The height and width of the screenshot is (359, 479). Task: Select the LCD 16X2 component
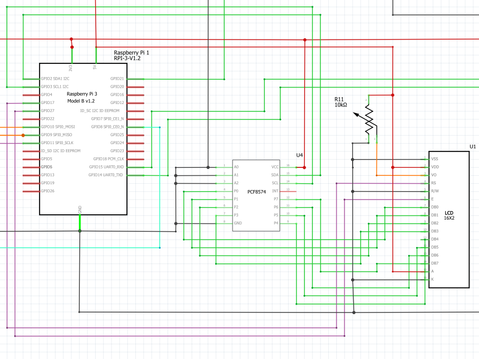(449, 219)
